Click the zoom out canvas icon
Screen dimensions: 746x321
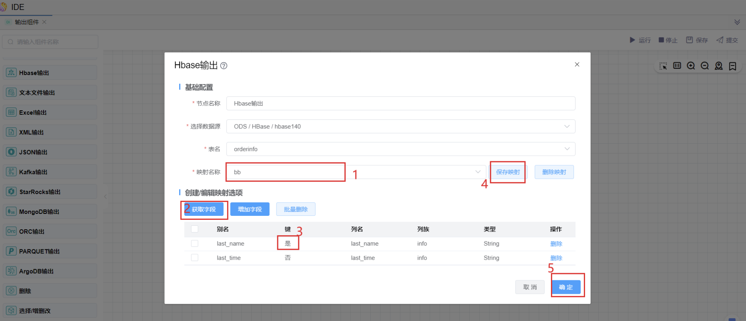[704, 66]
